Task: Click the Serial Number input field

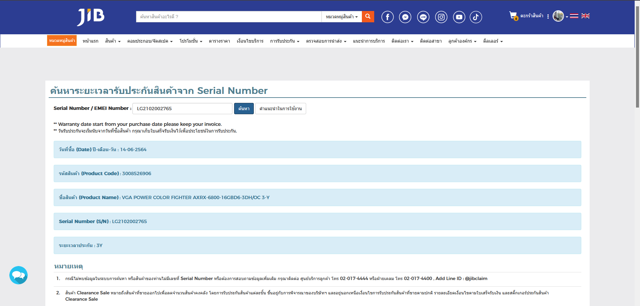Action: [182, 109]
